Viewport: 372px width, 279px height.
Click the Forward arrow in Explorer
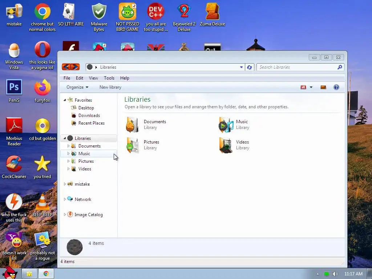75,67
